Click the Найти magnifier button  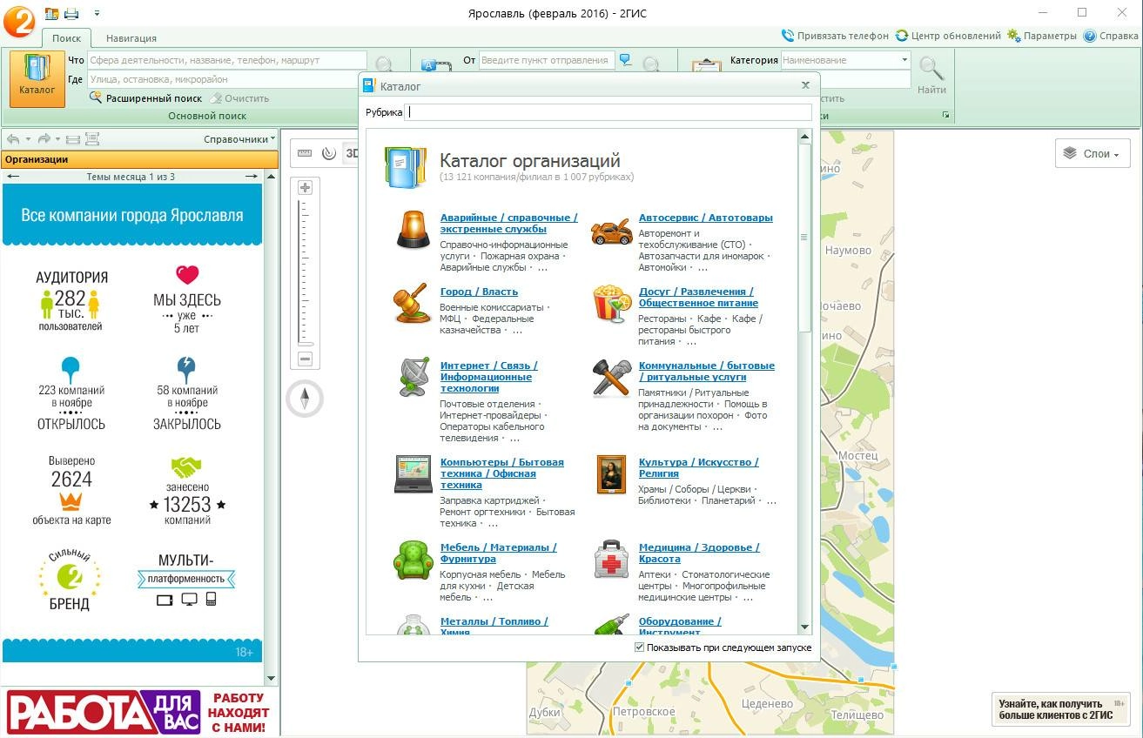pos(931,76)
